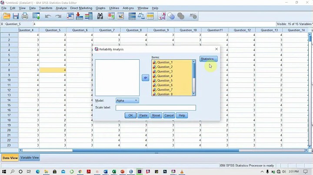Click the Paste button
Screen dimensions: 313x175
143,115
